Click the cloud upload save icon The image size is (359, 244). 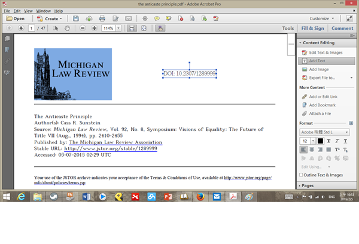[x=89, y=19]
